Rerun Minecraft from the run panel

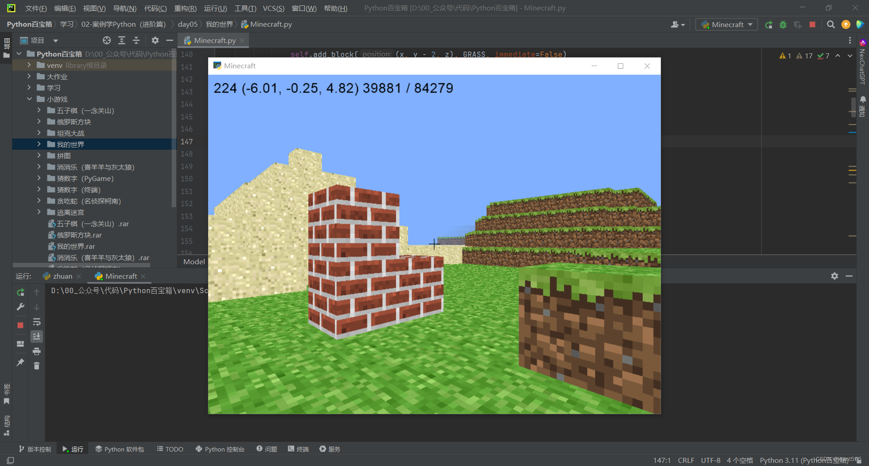coord(20,292)
